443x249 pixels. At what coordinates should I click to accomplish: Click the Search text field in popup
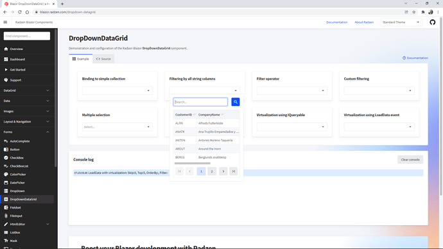coord(200,102)
